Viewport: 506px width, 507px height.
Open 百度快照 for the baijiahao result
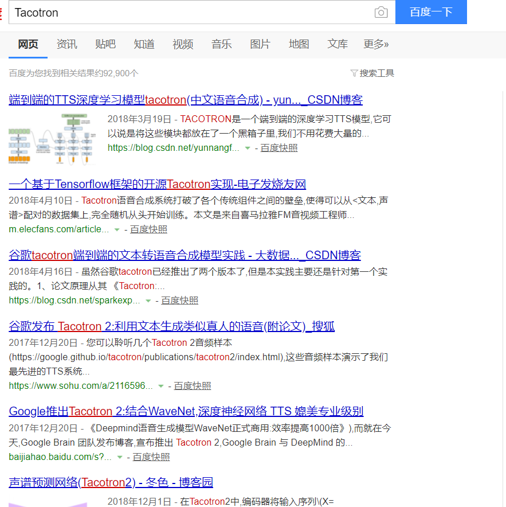[x=151, y=457]
